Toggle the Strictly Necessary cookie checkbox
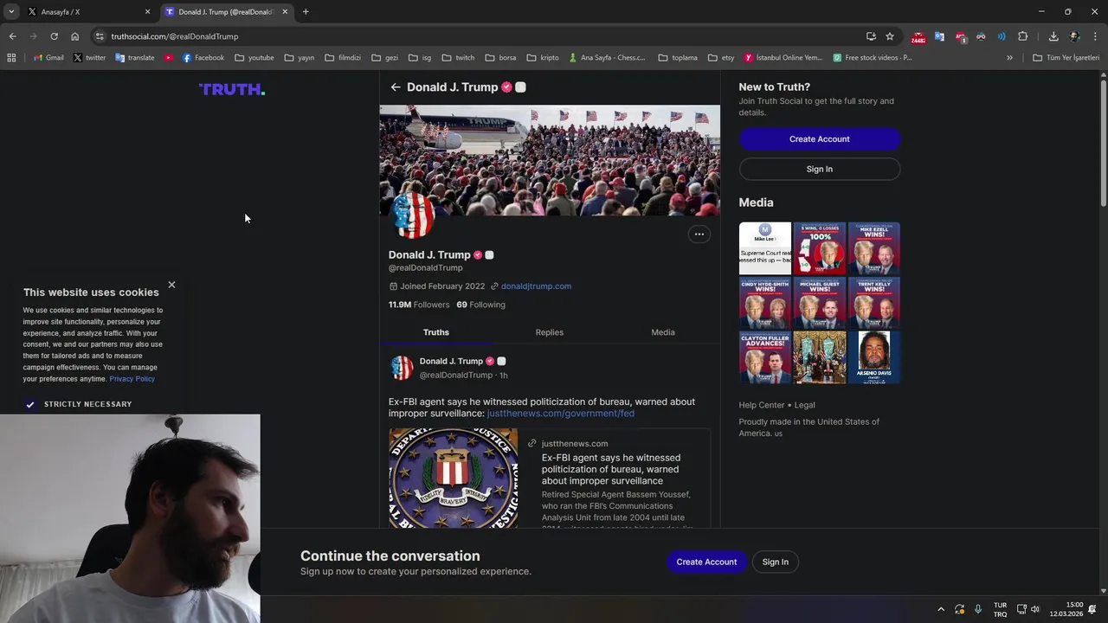The height and width of the screenshot is (623, 1108). [30, 405]
